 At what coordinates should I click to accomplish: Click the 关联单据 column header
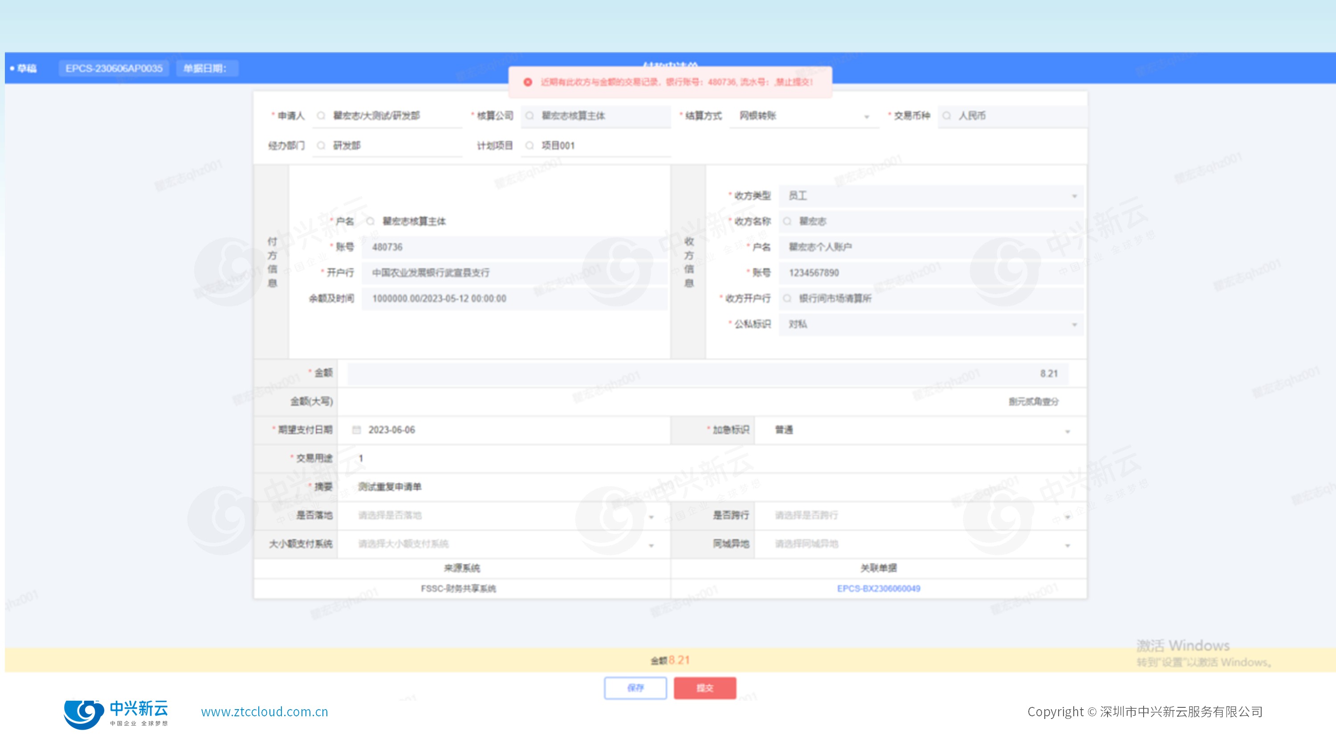pyautogui.click(x=879, y=568)
